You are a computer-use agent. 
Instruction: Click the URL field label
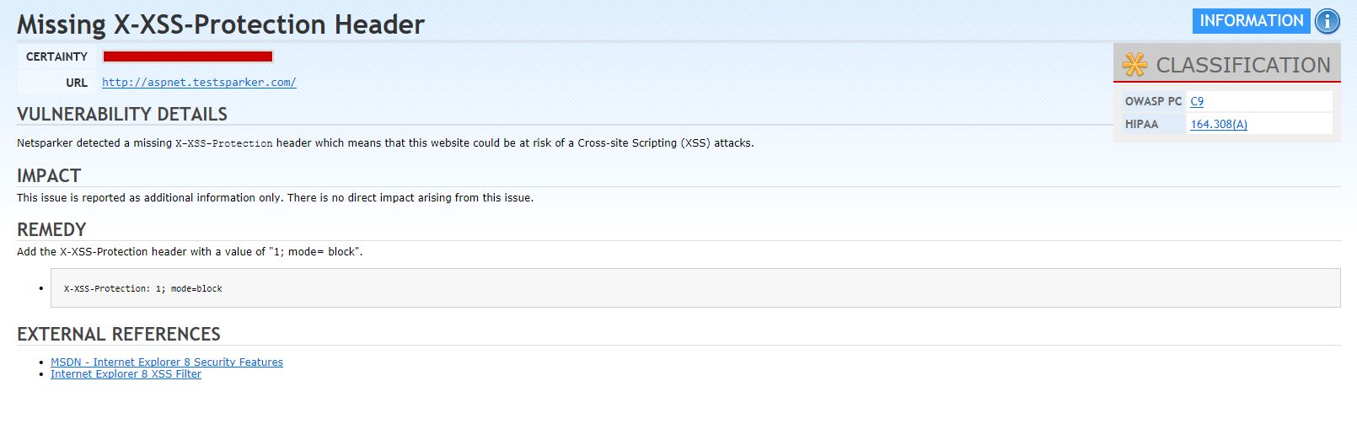click(x=77, y=83)
